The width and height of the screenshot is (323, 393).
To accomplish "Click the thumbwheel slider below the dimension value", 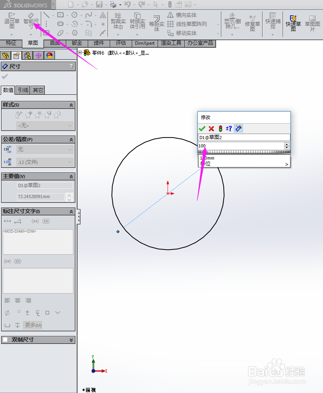I will tap(243, 151).
